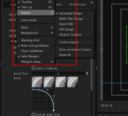Select Animated Design layout
128x116 pixels.
75,13
